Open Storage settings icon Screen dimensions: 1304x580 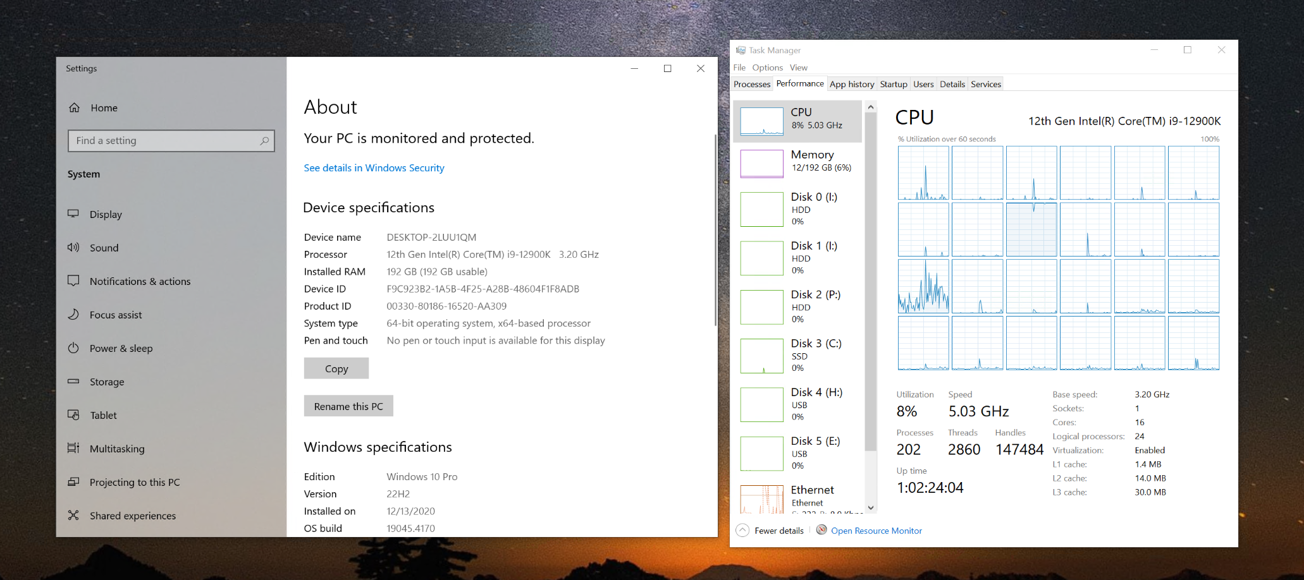pos(74,382)
